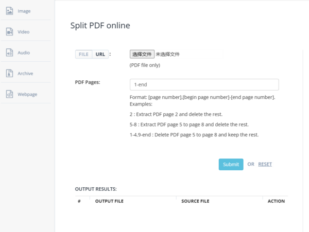Open the Video converter menu

[x=24, y=32]
